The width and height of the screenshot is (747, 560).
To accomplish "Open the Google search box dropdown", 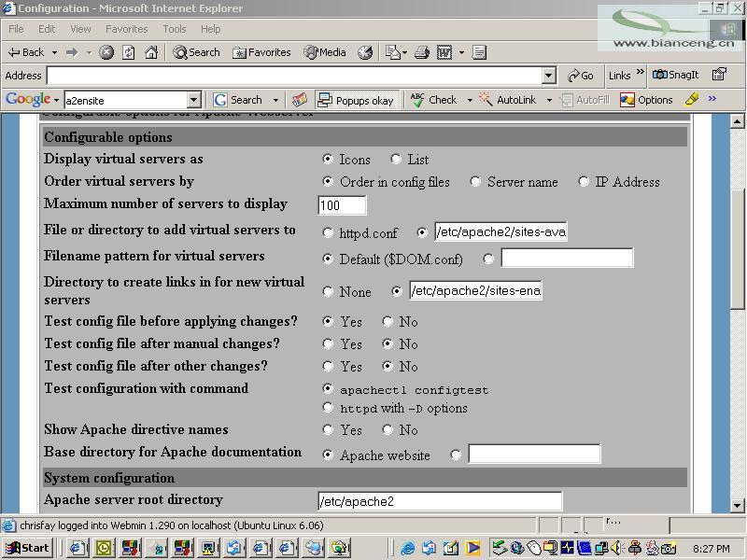I will point(193,100).
